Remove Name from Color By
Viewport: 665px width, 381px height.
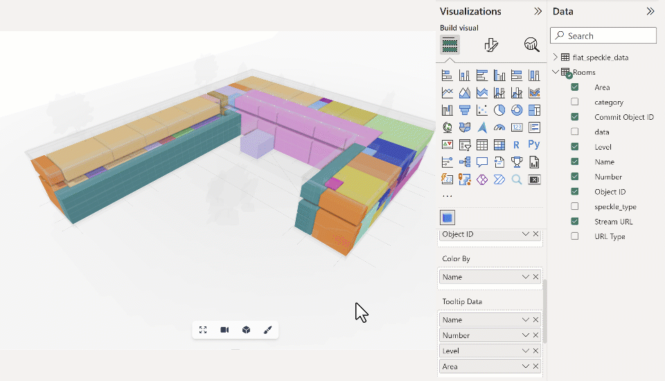click(x=535, y=276)
